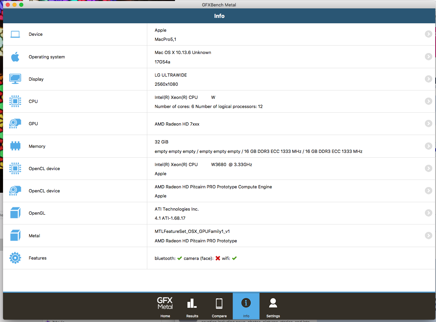Image resolution: width=436 pixels, height=322 pixels.
Task: Go to the Settings tab
Action: 273,306
